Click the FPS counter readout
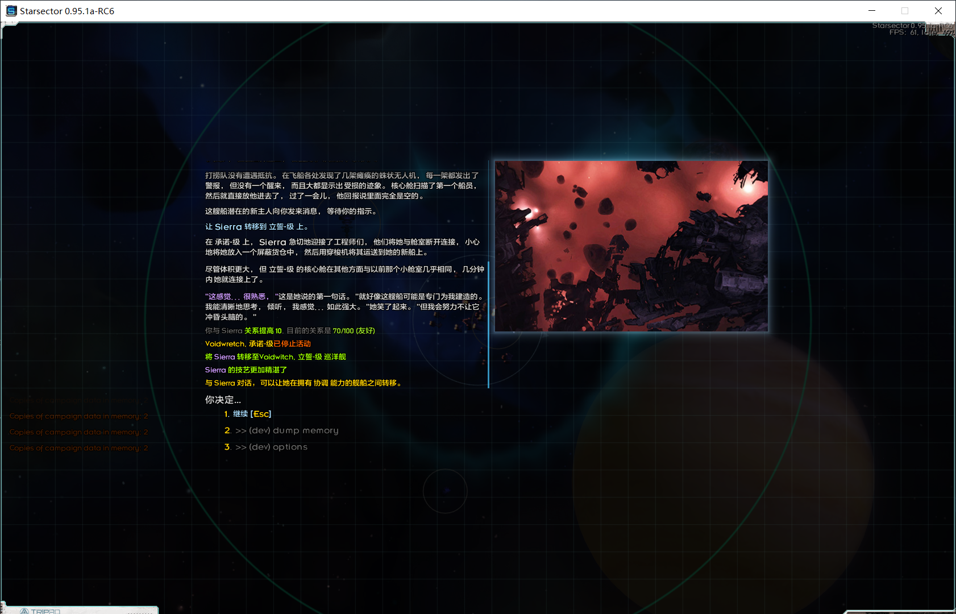956x614 pixels. click(904, 32)
